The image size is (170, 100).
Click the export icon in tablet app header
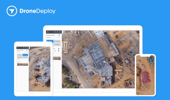pyautogui.click(x=25, y=48)
